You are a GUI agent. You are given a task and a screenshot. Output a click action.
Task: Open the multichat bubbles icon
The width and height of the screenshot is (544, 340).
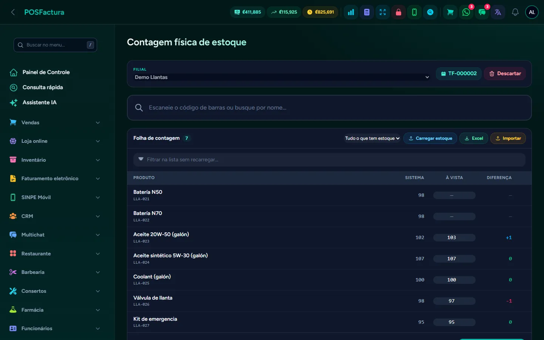482,12
